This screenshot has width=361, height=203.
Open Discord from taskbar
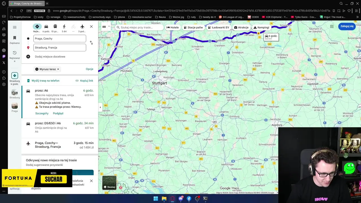click(181, 198)
